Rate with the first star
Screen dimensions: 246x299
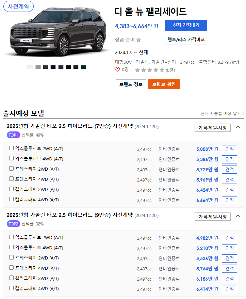click(x=137, y=70)
